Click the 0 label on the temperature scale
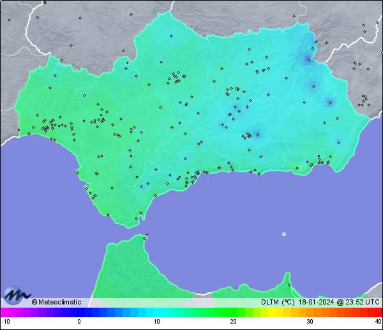 click(x=79, y=322)
